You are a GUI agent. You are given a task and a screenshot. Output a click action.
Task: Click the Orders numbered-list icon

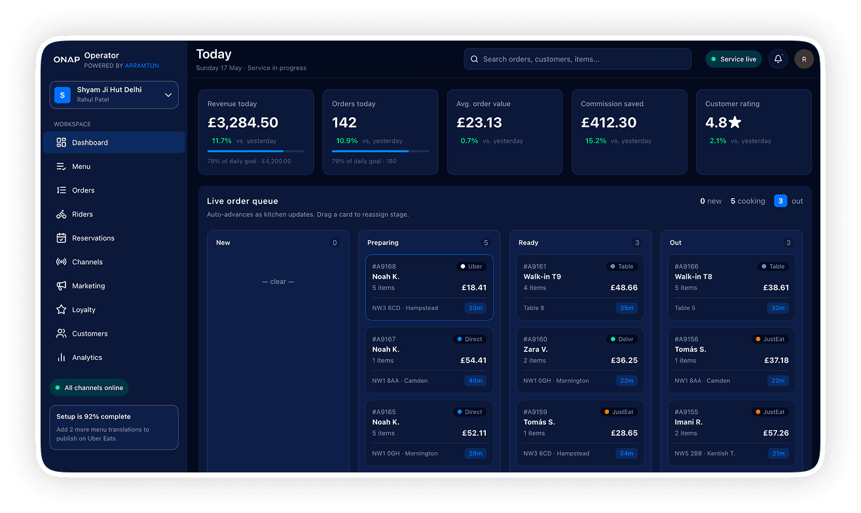click(61, 190)
